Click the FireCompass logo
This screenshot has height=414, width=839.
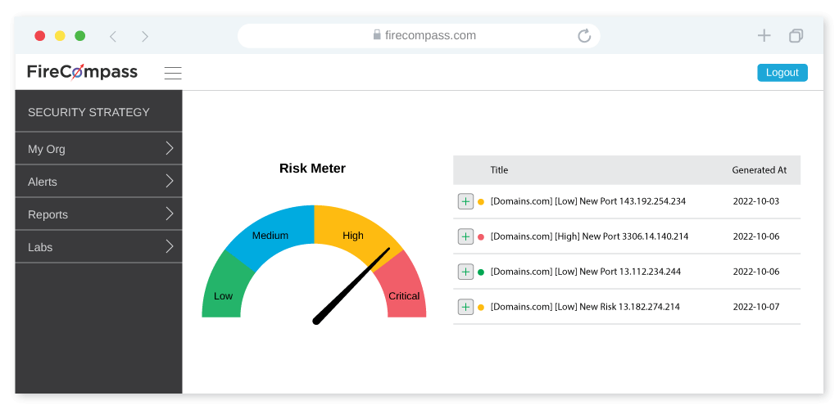[x=83, y=71]
